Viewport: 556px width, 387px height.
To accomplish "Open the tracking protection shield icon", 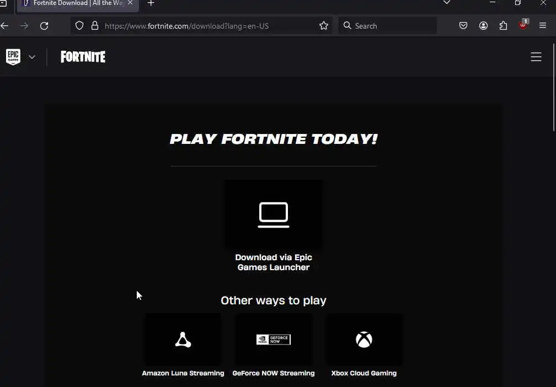I will point(79,25).
